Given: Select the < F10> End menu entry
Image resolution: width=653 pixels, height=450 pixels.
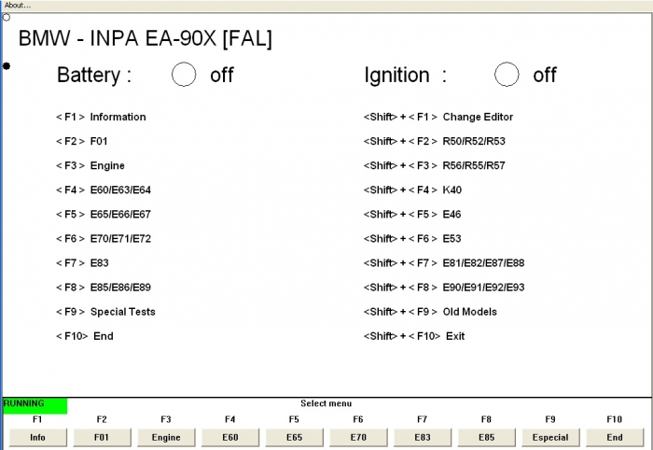Looking at the screenshot, I should click(x=85, y=336).
